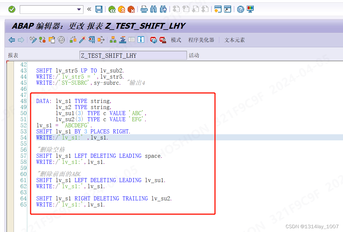The height and width of the screenshot is (232, 343).
Task: Collapse the command field with double-chevron
Action: [x=89, y=9]
